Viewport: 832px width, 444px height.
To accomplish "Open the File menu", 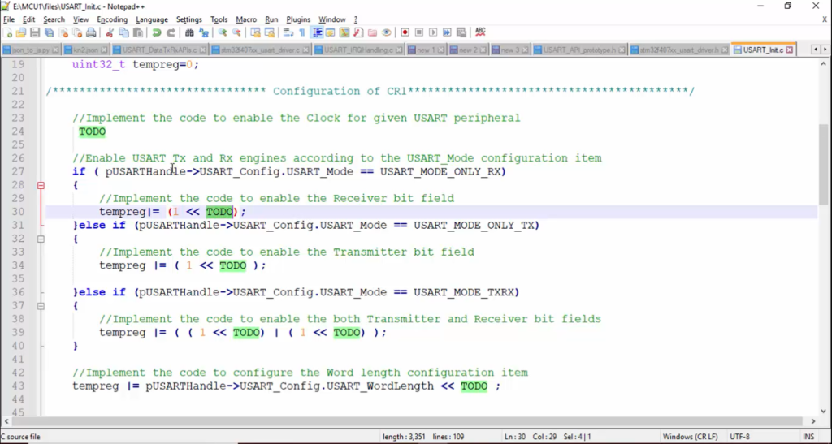I will click(9, 19).
